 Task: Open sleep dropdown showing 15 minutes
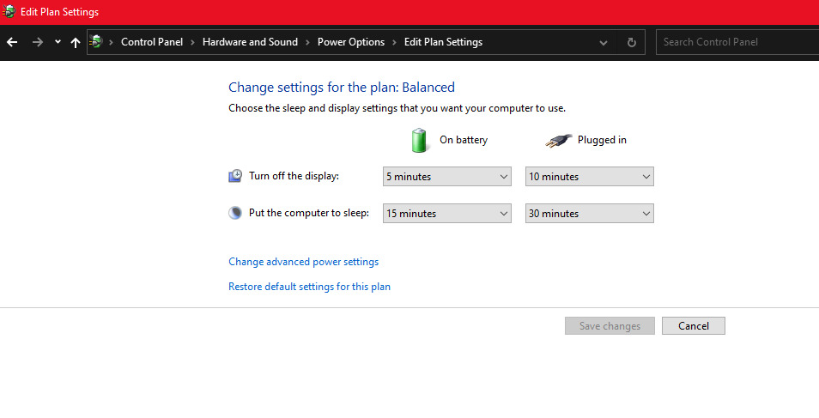pos(447,213)
